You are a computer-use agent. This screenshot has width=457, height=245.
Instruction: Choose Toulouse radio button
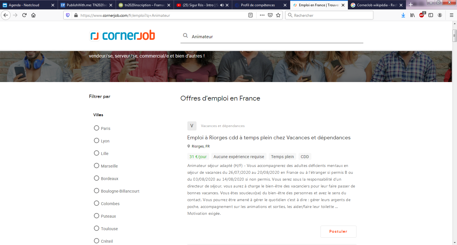tap(97, 228)
